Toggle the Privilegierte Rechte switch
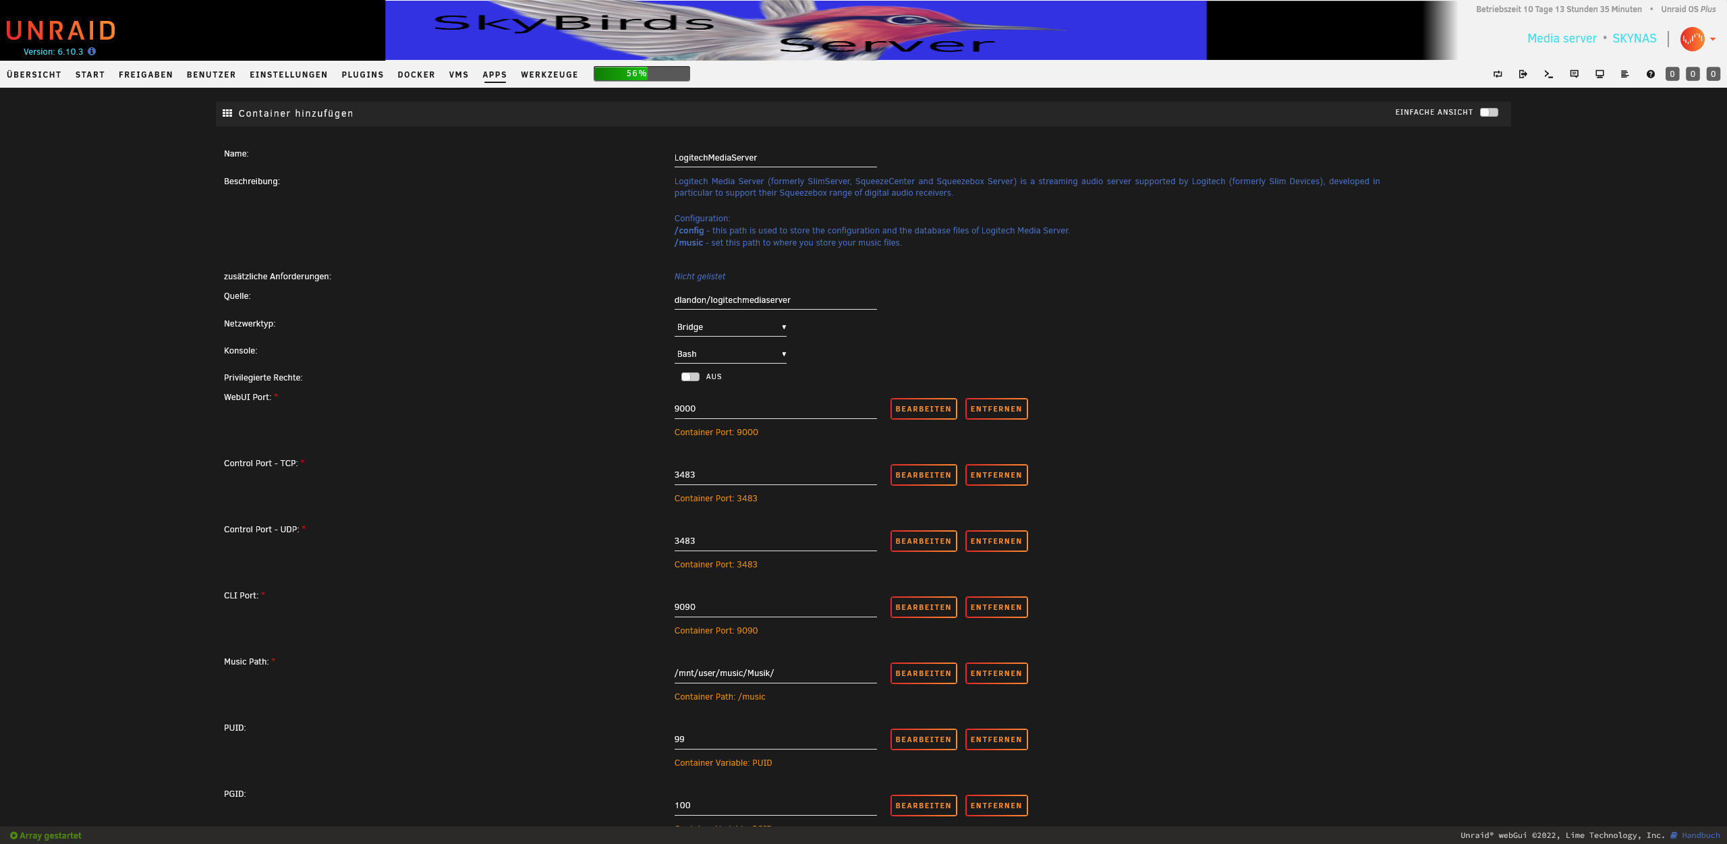The image size is (1727, 844). pos(690,377)
